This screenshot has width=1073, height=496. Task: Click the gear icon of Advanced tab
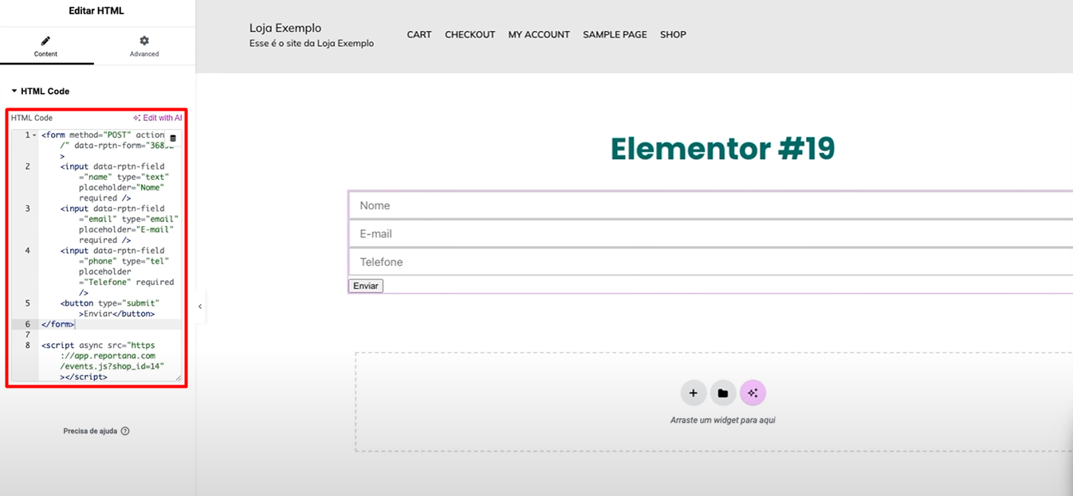click(144, 41)
